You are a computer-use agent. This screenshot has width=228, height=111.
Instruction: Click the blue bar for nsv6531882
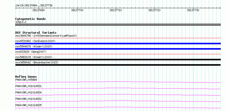(x=118, y=44)
